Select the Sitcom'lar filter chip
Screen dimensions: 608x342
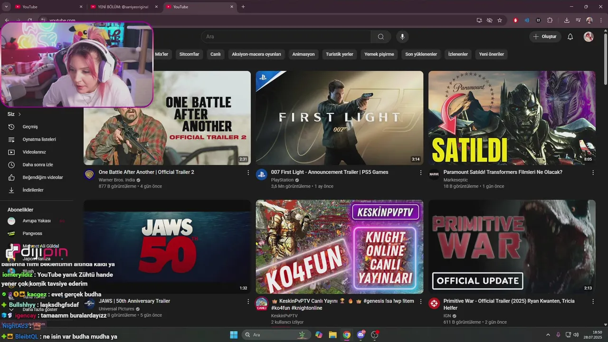tap(189, 54)
